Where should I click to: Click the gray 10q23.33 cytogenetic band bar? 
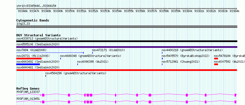(127, 27)
